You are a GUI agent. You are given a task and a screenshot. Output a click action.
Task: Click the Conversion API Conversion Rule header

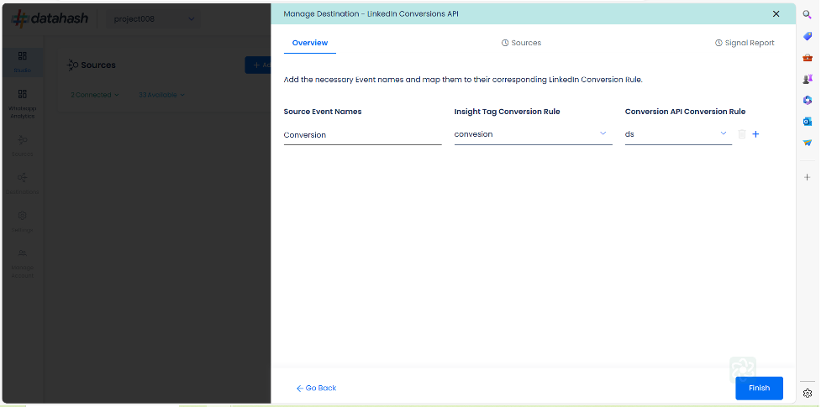(x=686, y=112)
